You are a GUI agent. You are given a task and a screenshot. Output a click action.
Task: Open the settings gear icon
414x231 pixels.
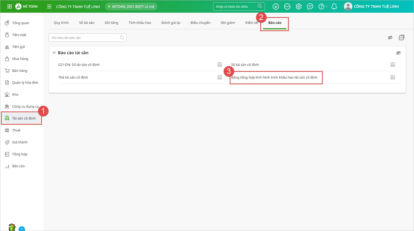tap(299, 6)
